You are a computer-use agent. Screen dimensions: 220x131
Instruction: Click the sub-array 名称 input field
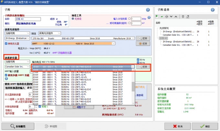click(28, 19)
